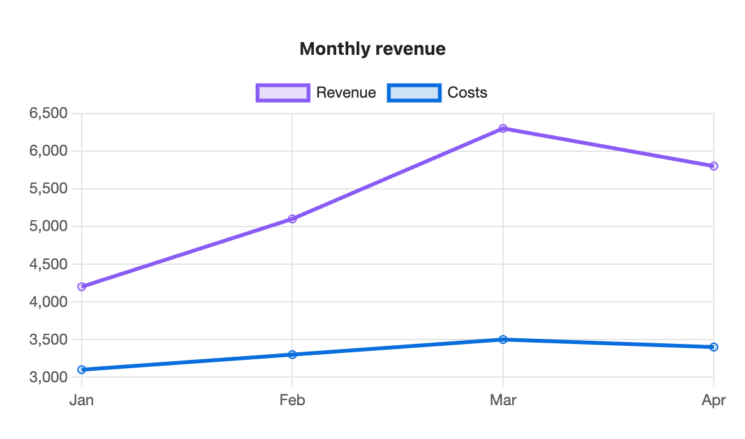Click the 'Mar' x-axis label
The height and width of the screenshot is (439, 745).
click(x=503, y=400)
